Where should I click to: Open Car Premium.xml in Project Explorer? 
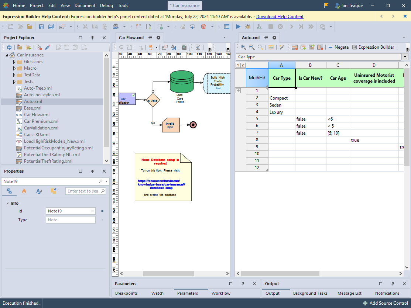pyautogui.click(x=41, y=121)
